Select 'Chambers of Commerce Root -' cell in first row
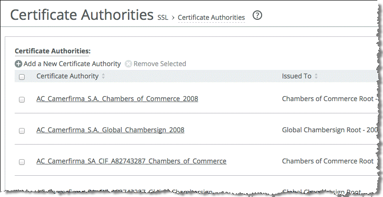Viewport: 383px width, 197px height. (330, 99)
